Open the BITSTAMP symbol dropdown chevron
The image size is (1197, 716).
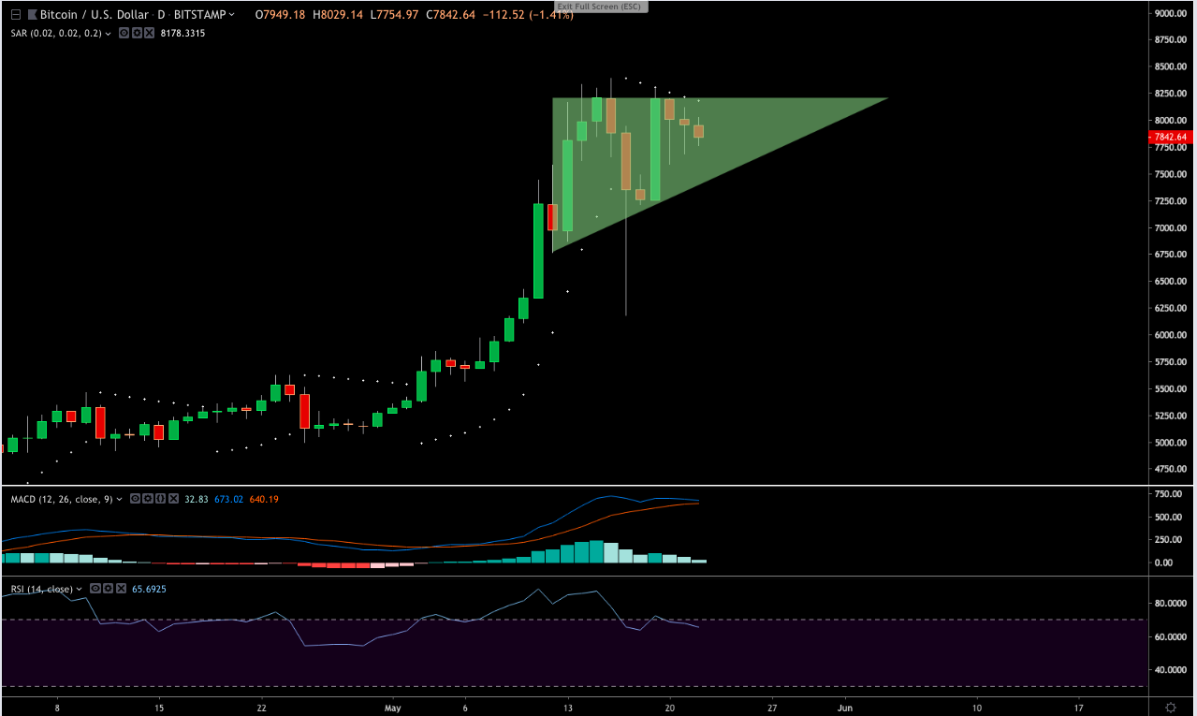click(230, 14)
